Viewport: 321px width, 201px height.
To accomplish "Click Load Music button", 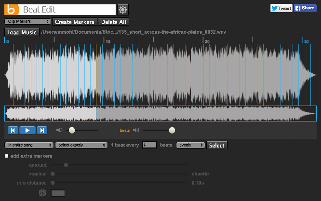I will pyautogui.click(x=22, y=32).
